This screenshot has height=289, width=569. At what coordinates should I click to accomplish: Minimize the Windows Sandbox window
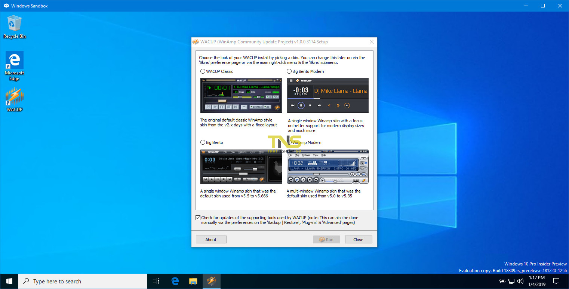point(526,6)
